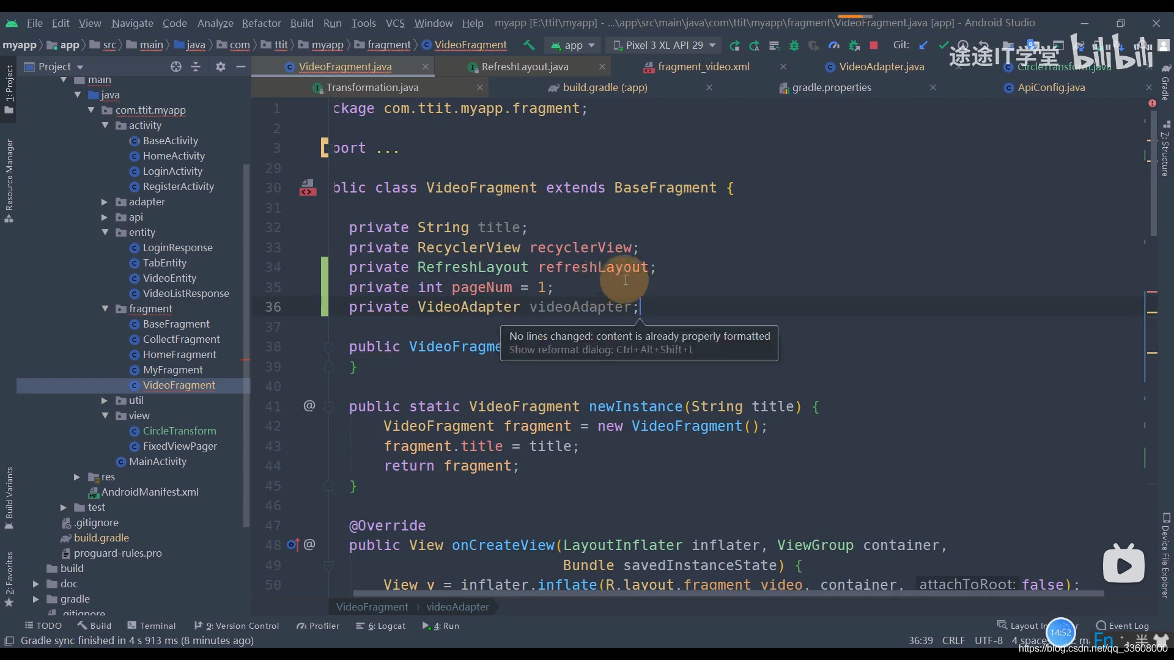Select LoginActivity in project tree

tap(172, 171)
